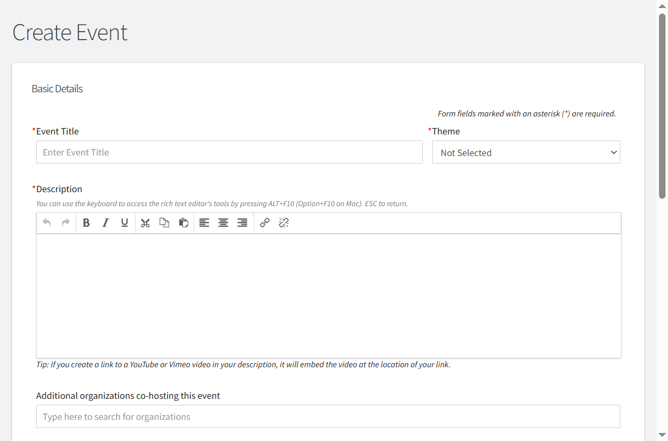The height and width of the screenshot is (441, 668).
Task: Center-align the description text
Action: click(x=223, y=223)
